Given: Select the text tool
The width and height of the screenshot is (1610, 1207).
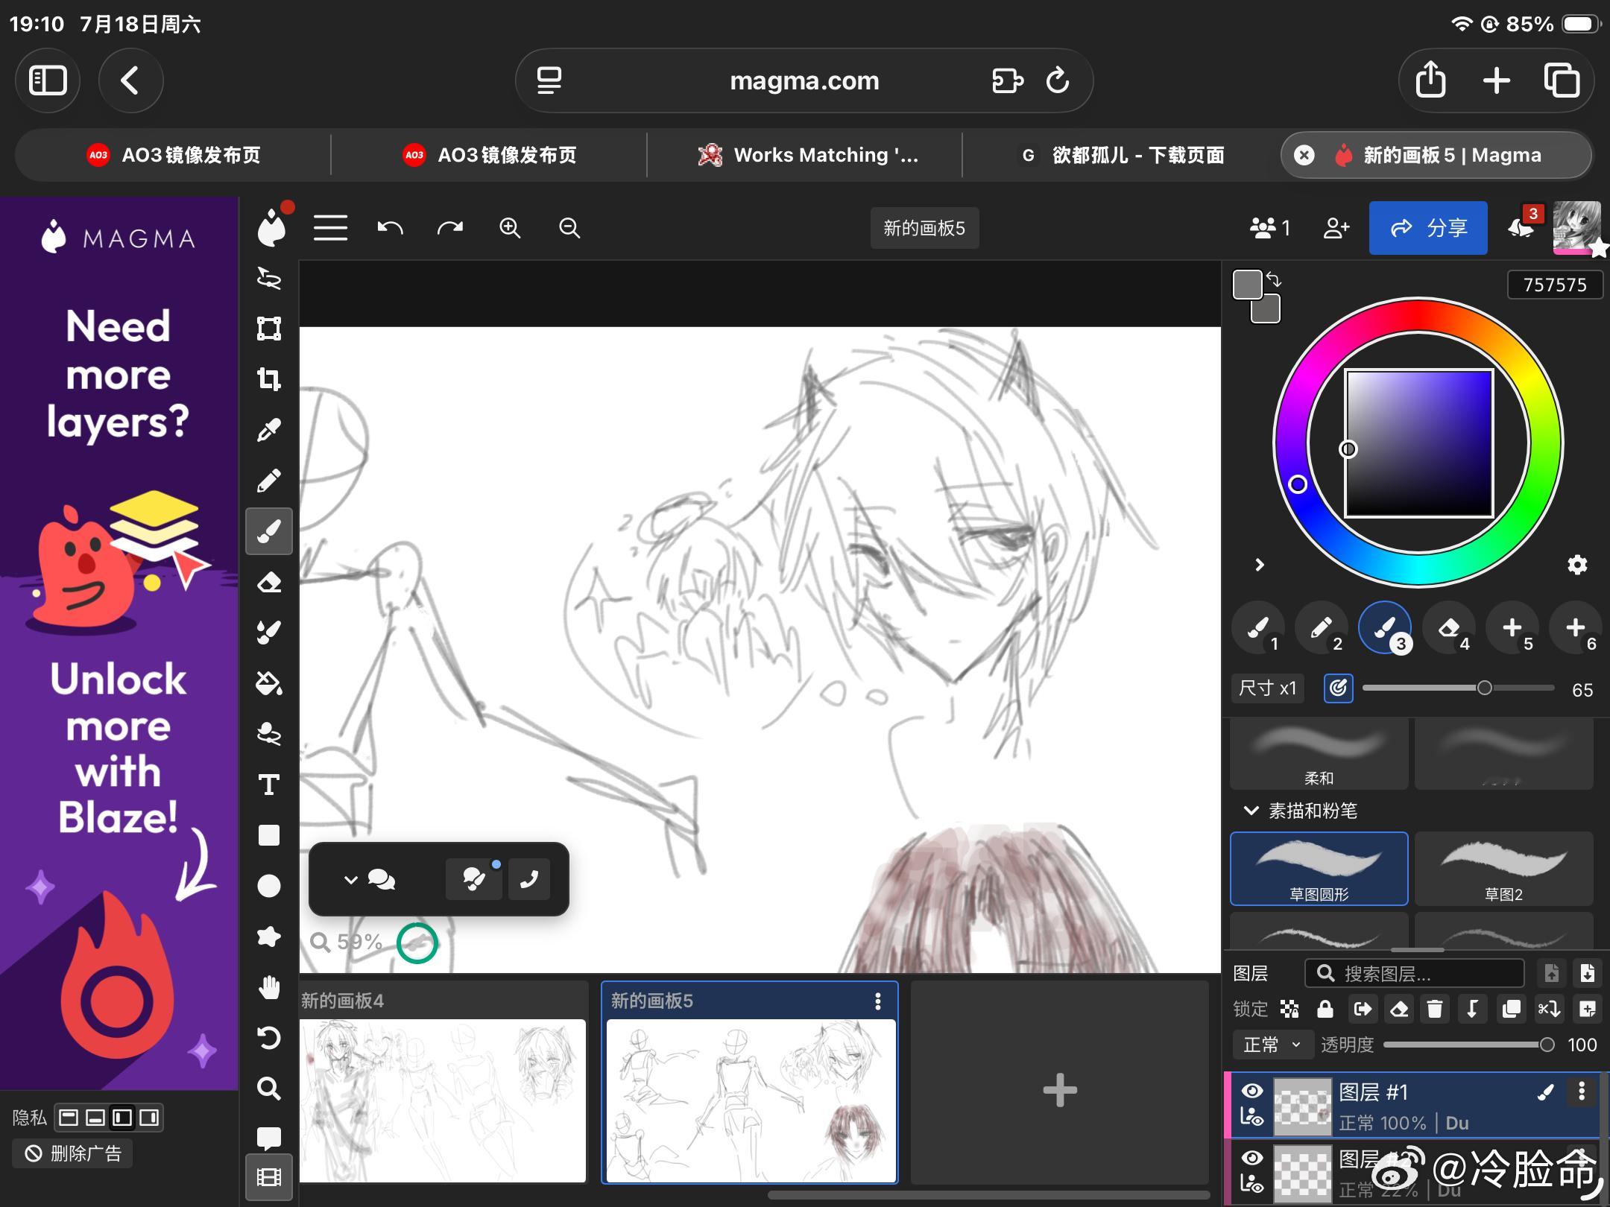Looking at the screenshot, I should pyautogui.click(x=269, y=785).
